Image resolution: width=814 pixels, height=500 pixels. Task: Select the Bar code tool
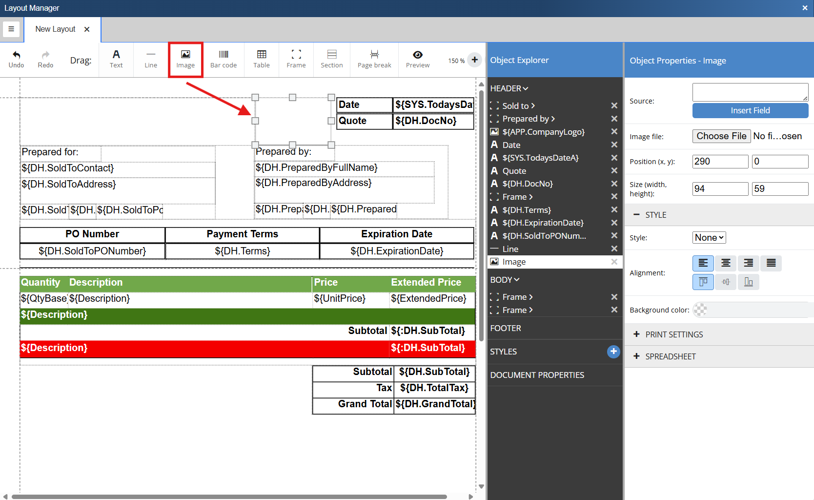pos(223,59)
